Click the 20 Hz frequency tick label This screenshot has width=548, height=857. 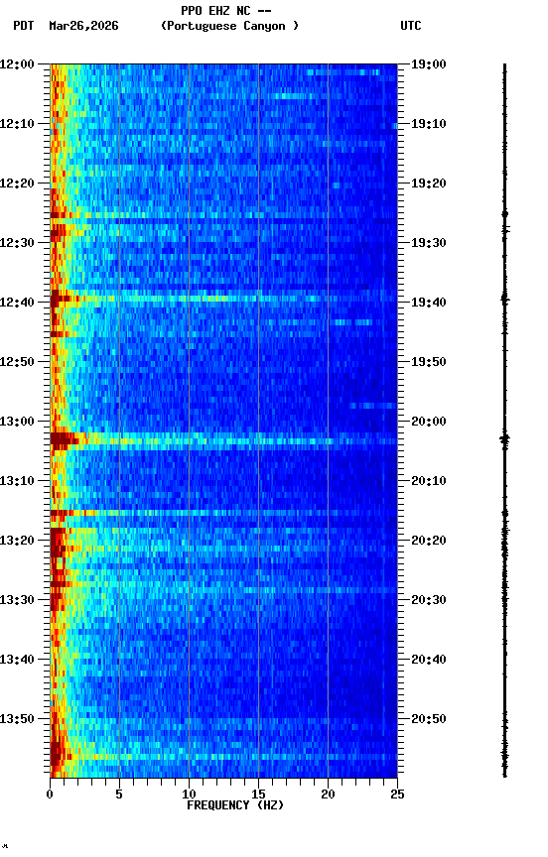pos(328,795)
